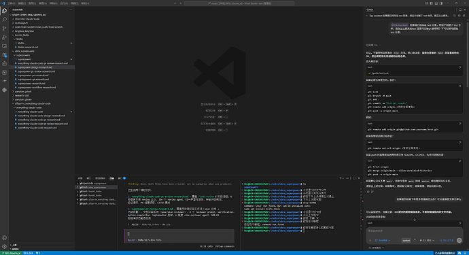The height and width of the screenshot is (255, 469).
Task: Click the go-back arrow in the title bar
Action: click(x=175, y=3)
